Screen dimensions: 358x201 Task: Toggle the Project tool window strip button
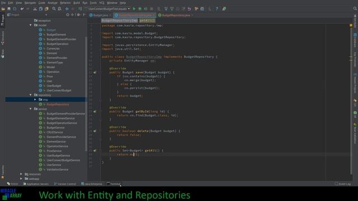tap(2, 20)
